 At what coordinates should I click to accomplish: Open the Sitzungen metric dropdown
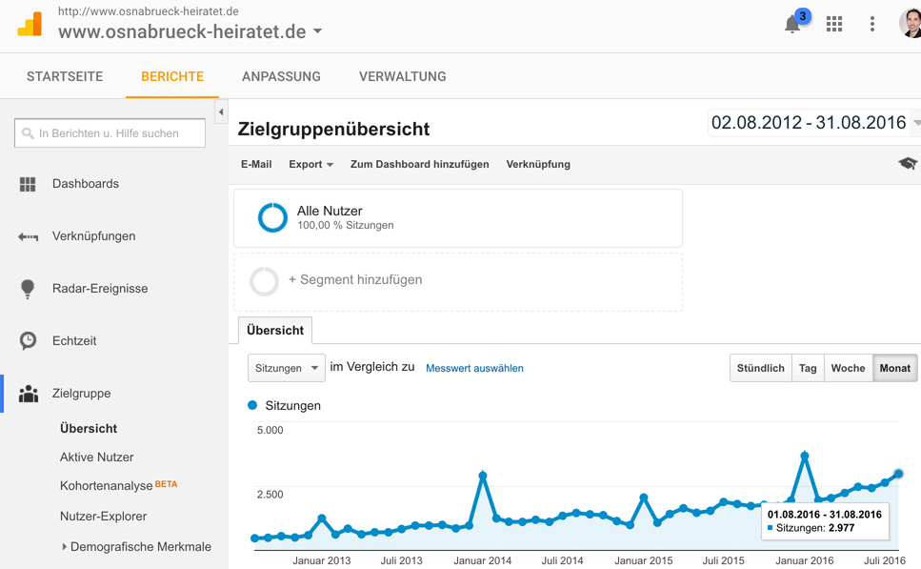pyautogui.click(x=287, y=368)
